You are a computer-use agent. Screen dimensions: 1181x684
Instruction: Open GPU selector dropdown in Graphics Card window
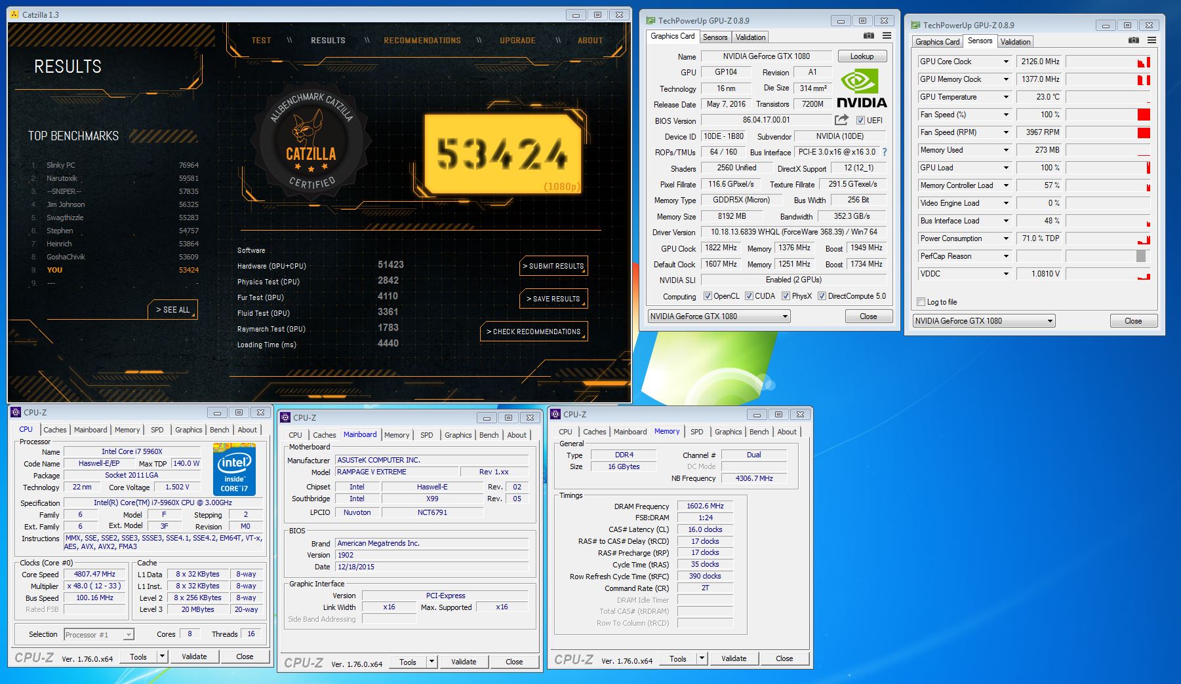[x=719, y=316]
